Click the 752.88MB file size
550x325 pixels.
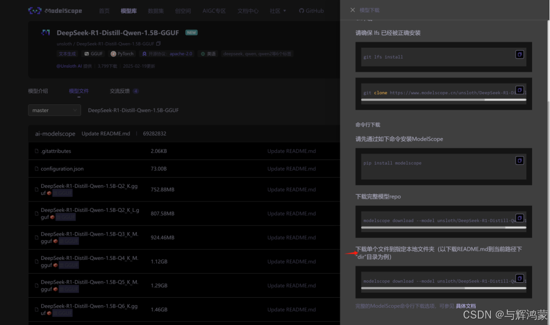[162, 189]
